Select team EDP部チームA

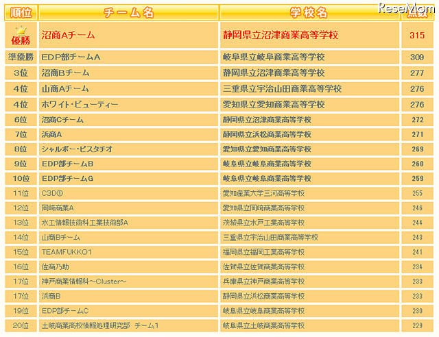click(71, 58)
